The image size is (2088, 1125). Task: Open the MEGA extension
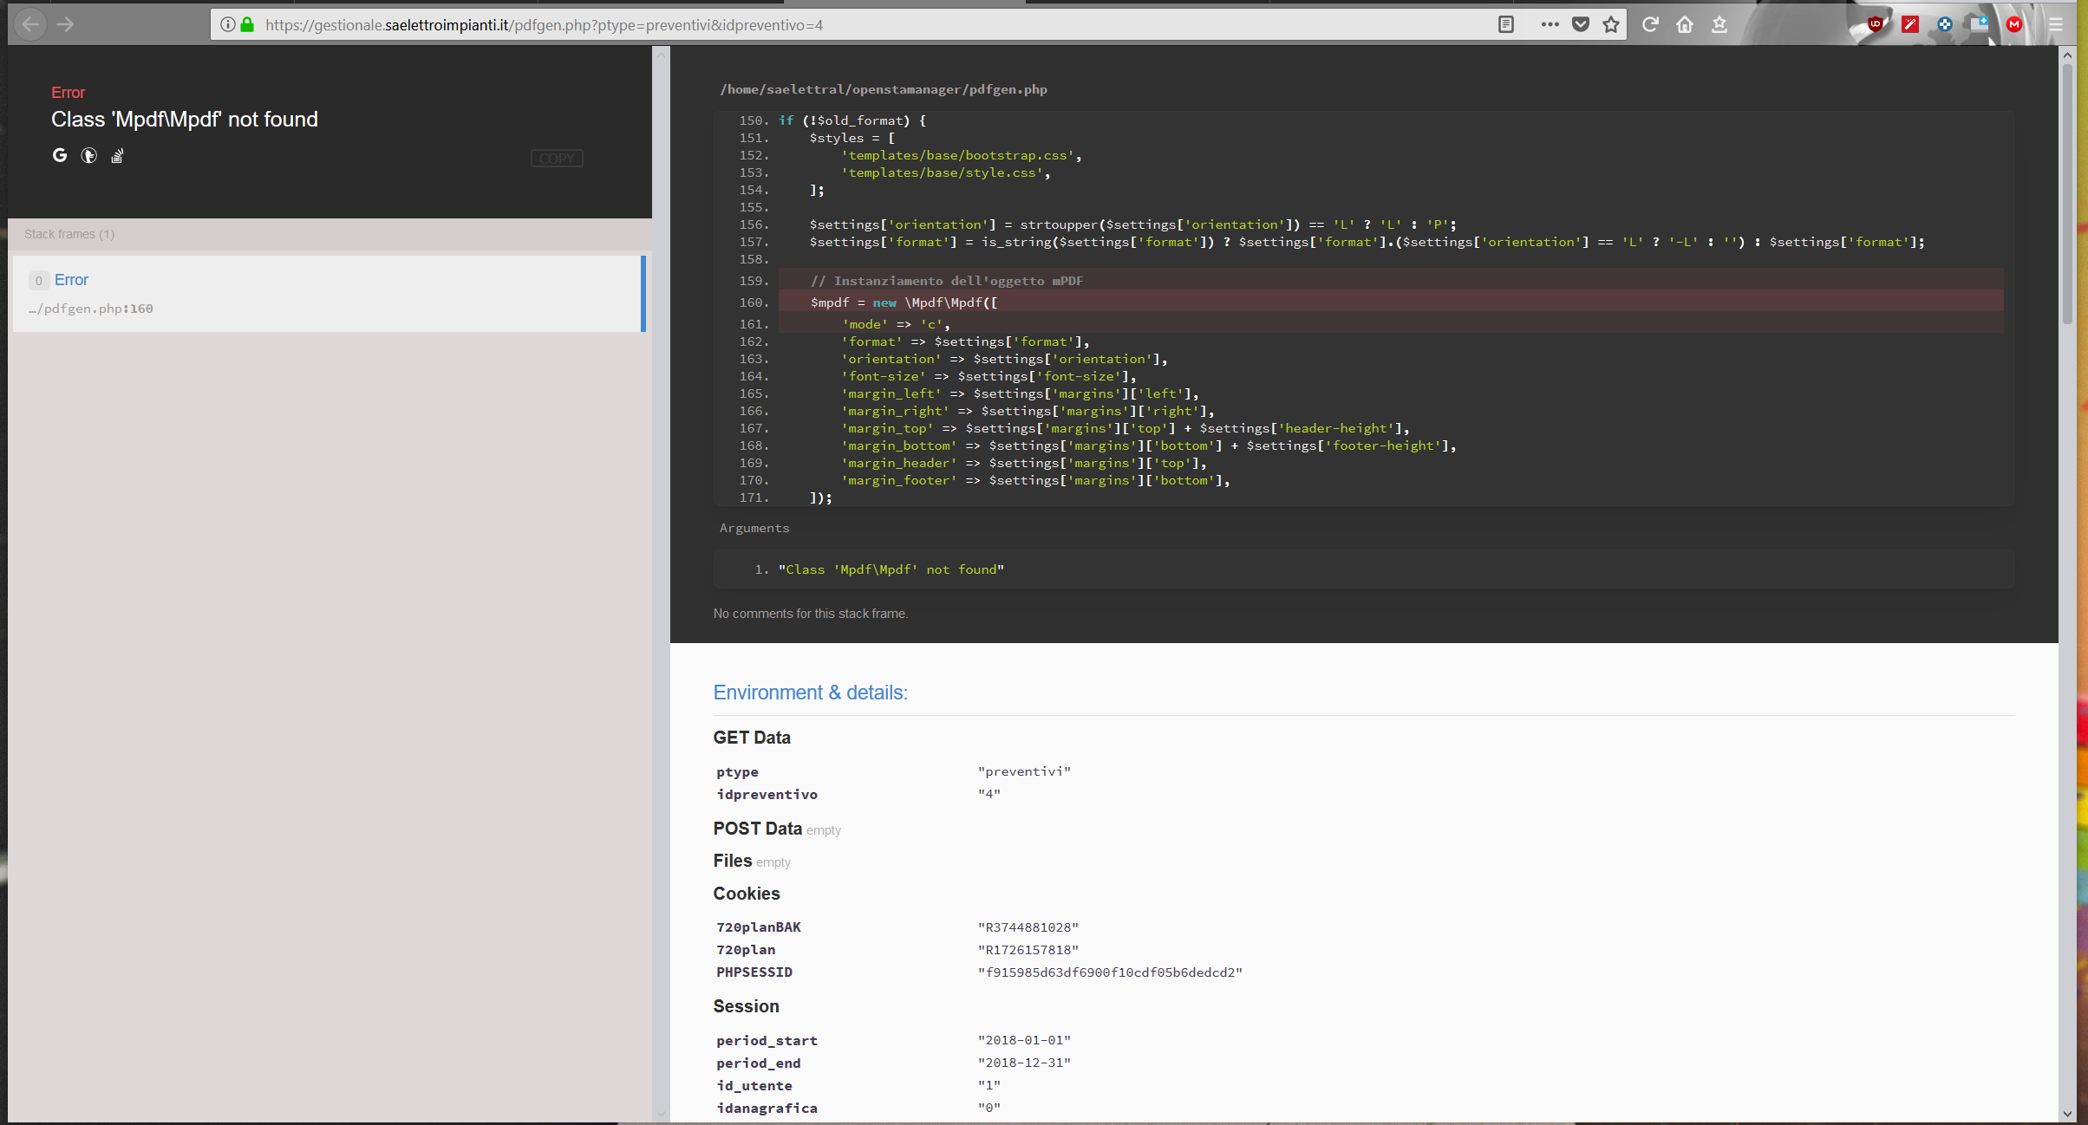pos(2014,24)
